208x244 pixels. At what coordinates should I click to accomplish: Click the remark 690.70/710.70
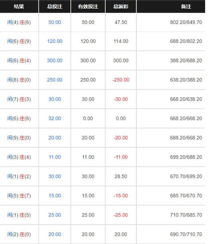point(186,234)
